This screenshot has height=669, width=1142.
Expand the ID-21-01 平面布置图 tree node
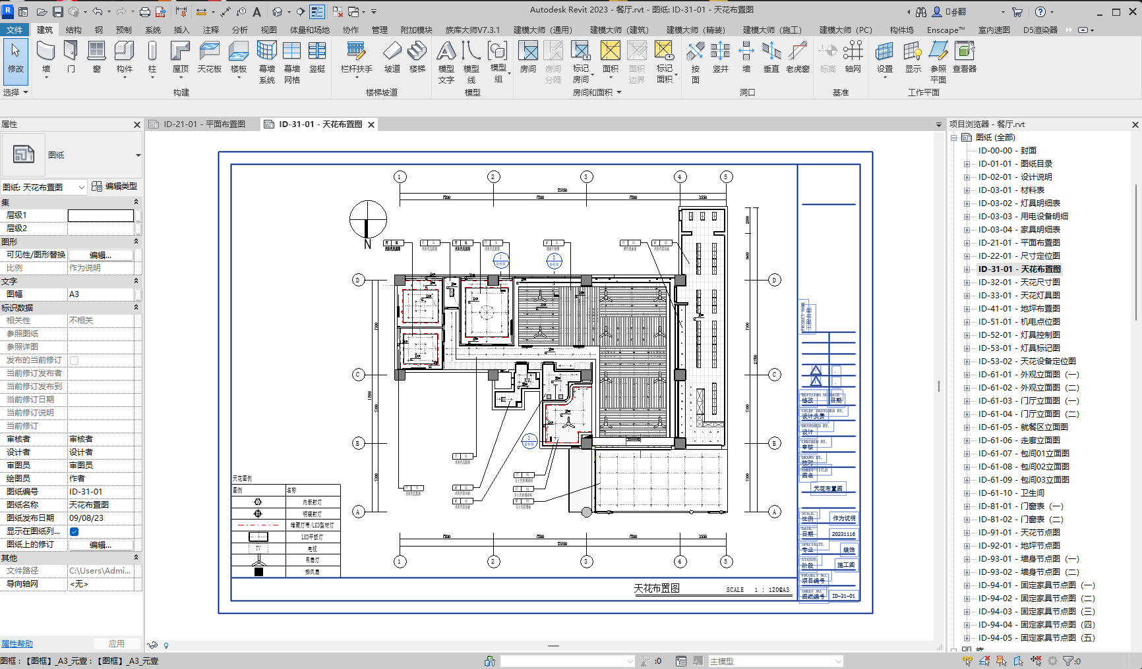pos(967,243)
